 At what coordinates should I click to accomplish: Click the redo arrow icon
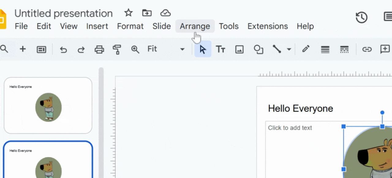pos(81,49)
